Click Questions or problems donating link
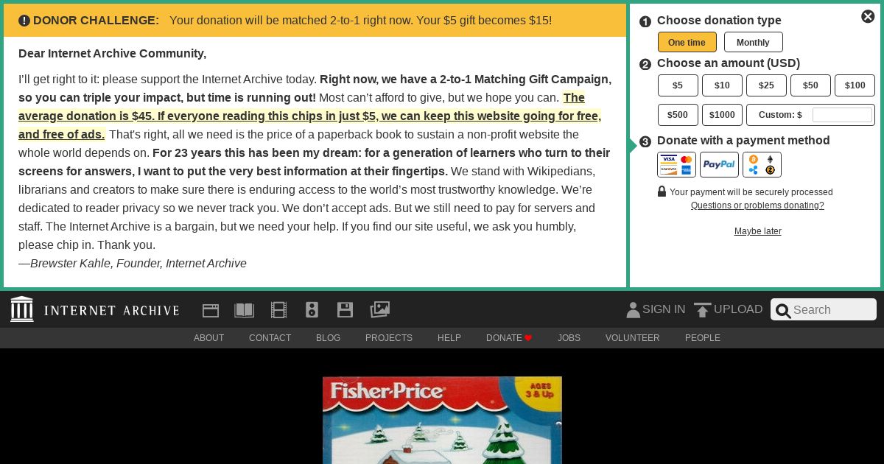Viewport: 884px width, 464px height. click(757, 205)
